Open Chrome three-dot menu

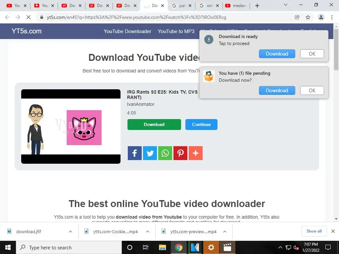(x=332, y=17)
